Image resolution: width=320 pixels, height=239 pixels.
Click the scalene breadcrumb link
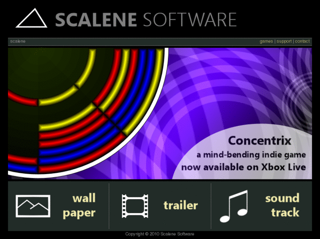click(18, 41)
